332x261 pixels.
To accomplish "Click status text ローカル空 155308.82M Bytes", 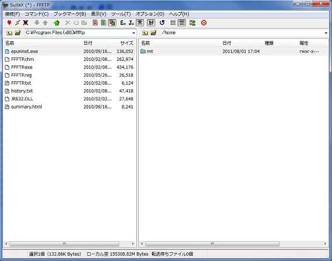I will pos(117,254).
